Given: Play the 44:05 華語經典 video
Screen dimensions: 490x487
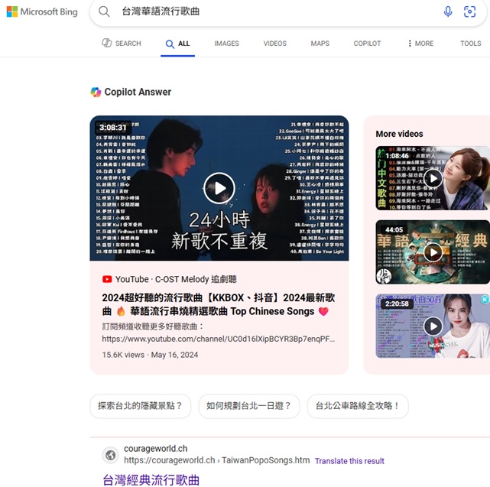Looking at the screenshot, I should (x=433, y=252).
